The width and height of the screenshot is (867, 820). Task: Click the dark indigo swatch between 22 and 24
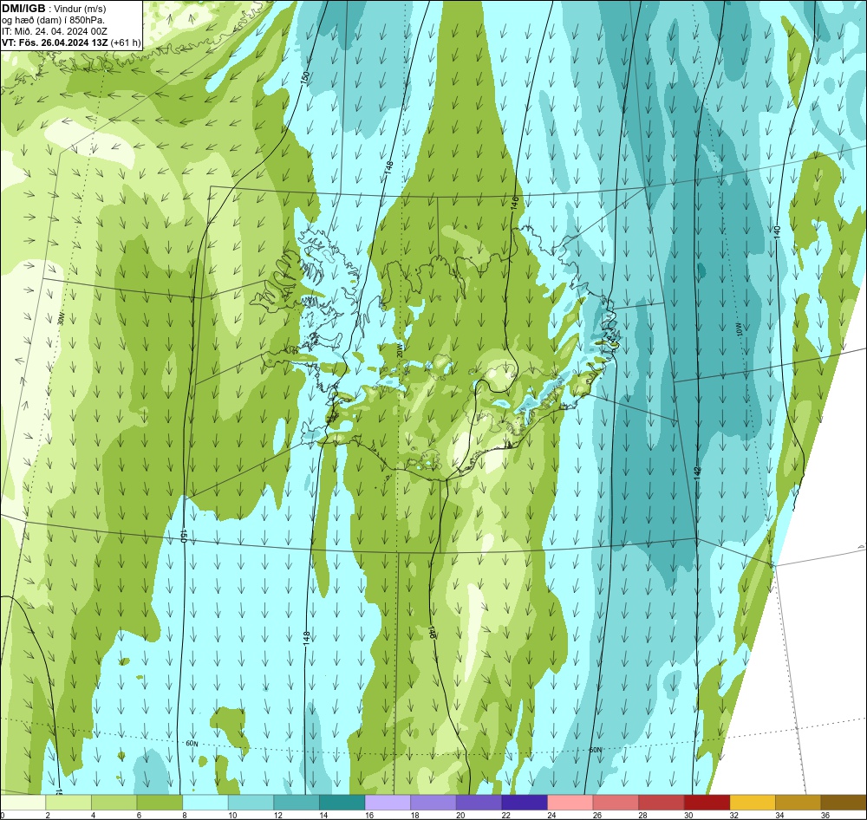[525, 803]
